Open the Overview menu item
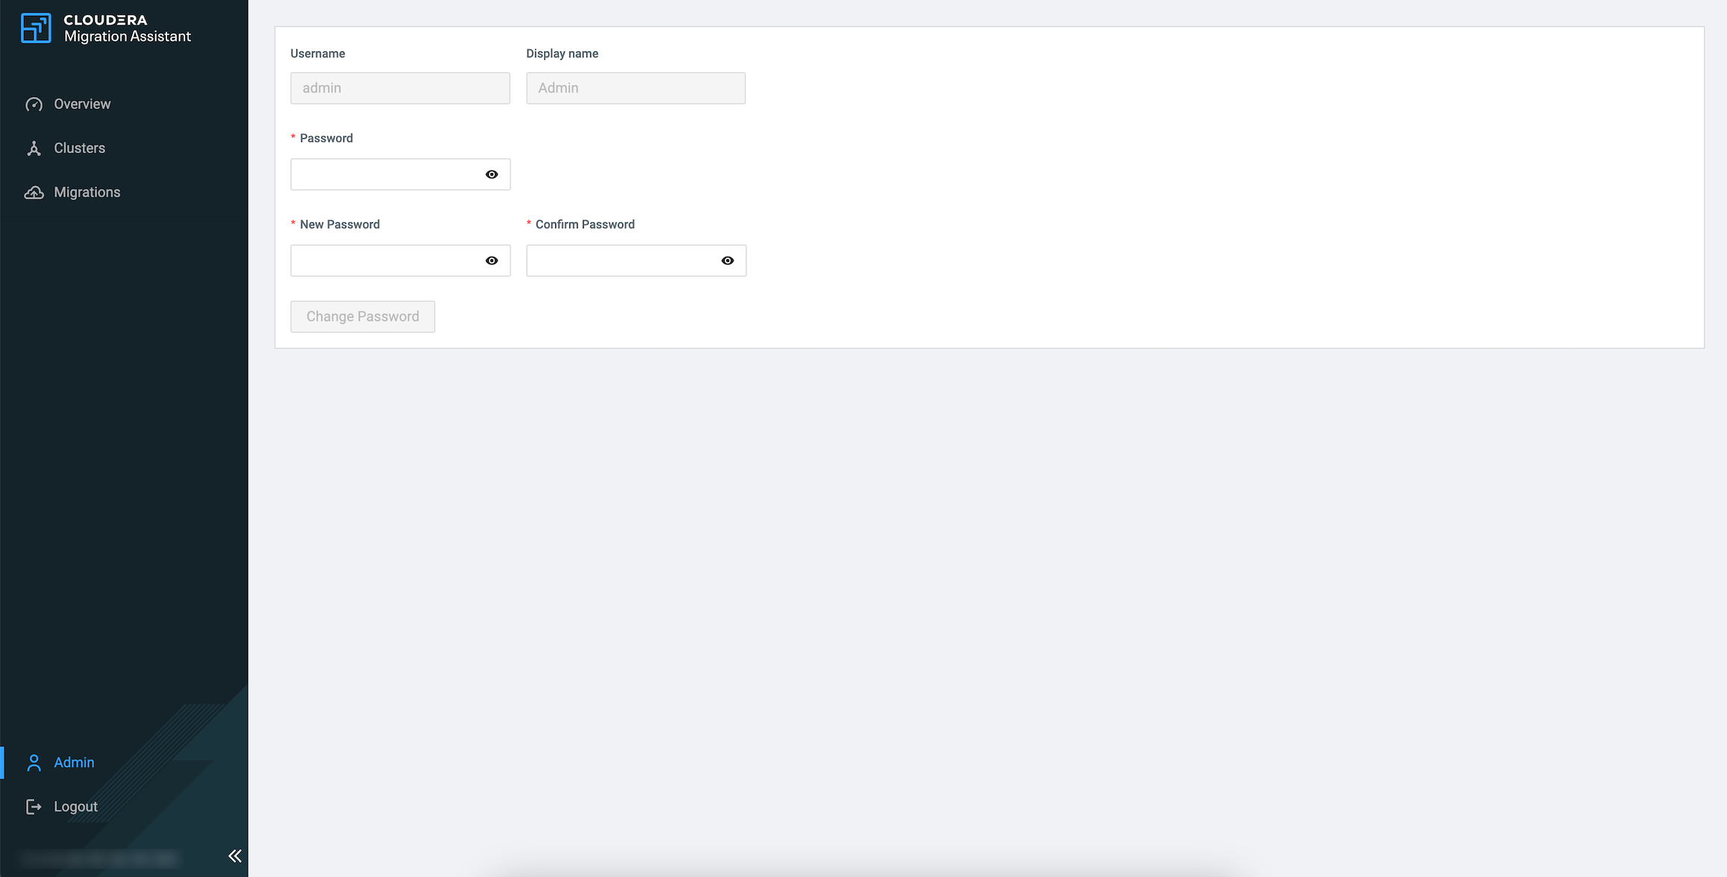This screenshot has width=1727, height=877. click(x=82, y=104)
